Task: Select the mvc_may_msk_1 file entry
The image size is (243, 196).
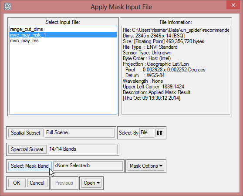Action: pyautogui.click(x=63, y=35)
